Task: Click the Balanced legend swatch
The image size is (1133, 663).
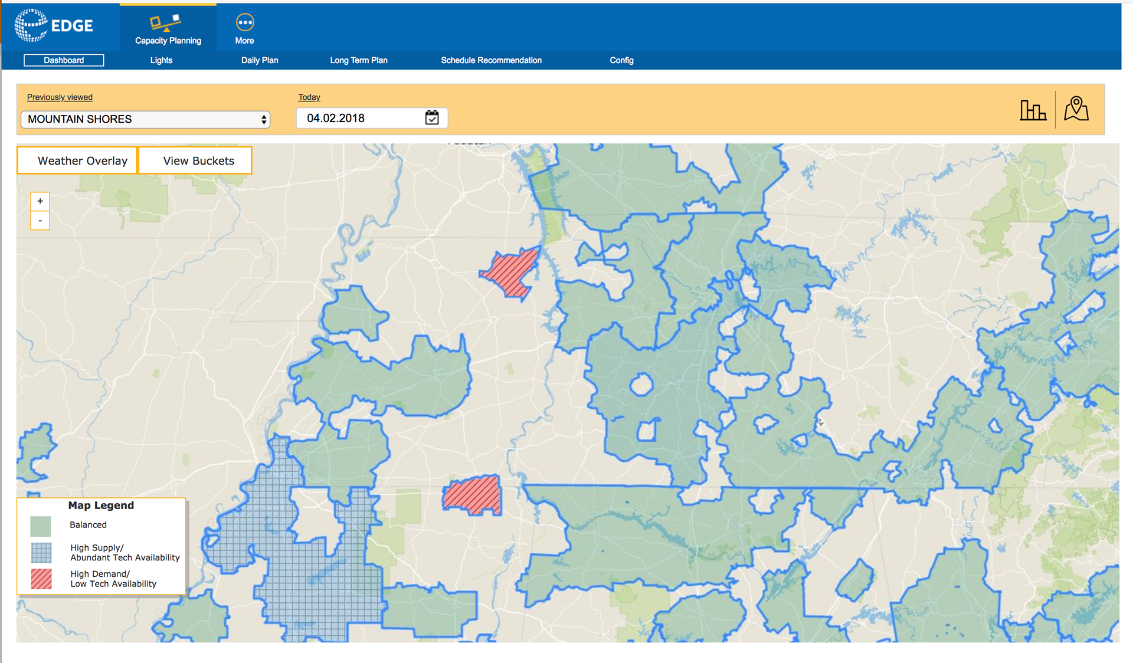Action: pyautogui.click(x=41, y=526)
